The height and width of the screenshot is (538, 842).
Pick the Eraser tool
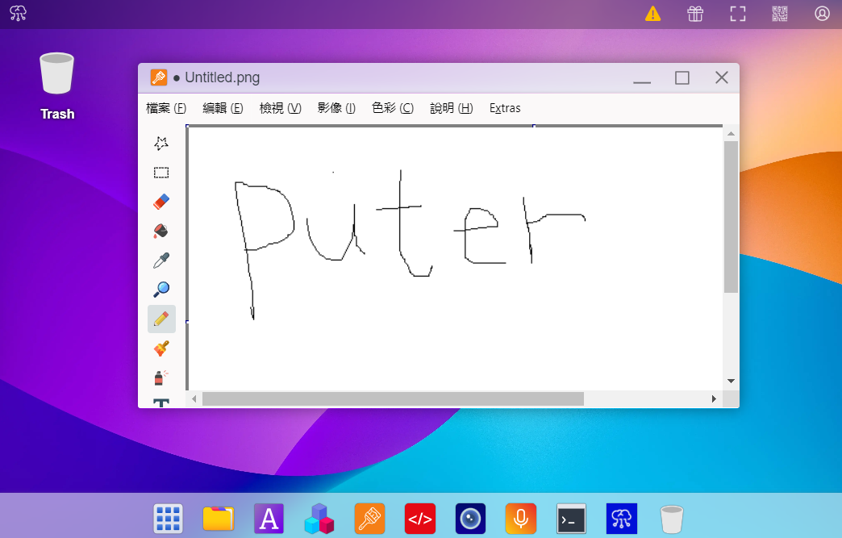click(x=160, y=201)
